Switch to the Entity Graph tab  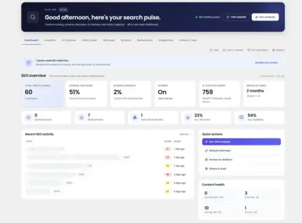90,40
